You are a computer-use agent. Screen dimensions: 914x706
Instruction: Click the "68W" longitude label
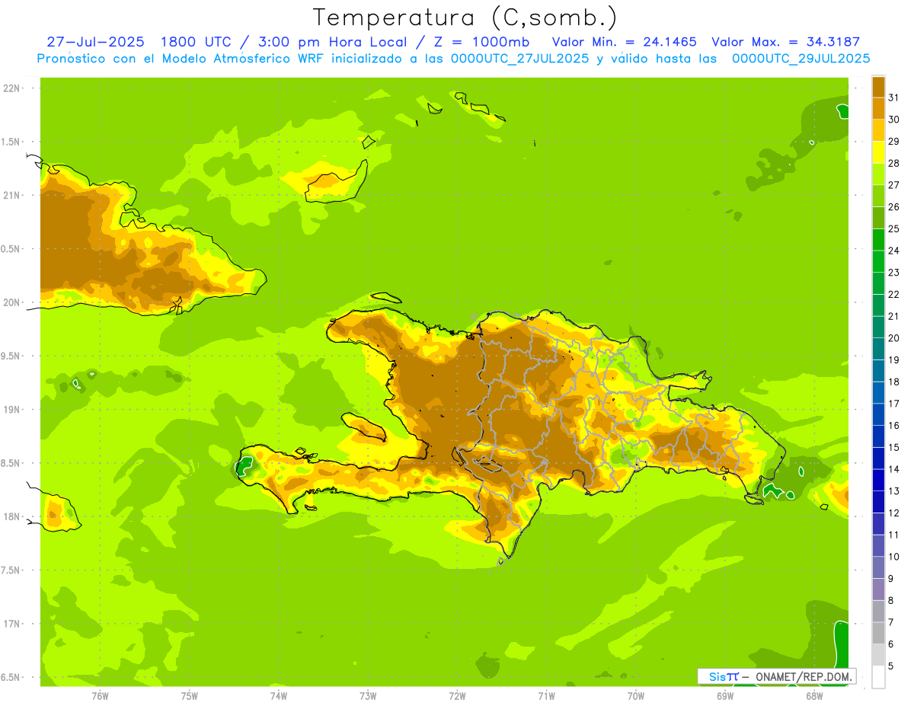814,696
